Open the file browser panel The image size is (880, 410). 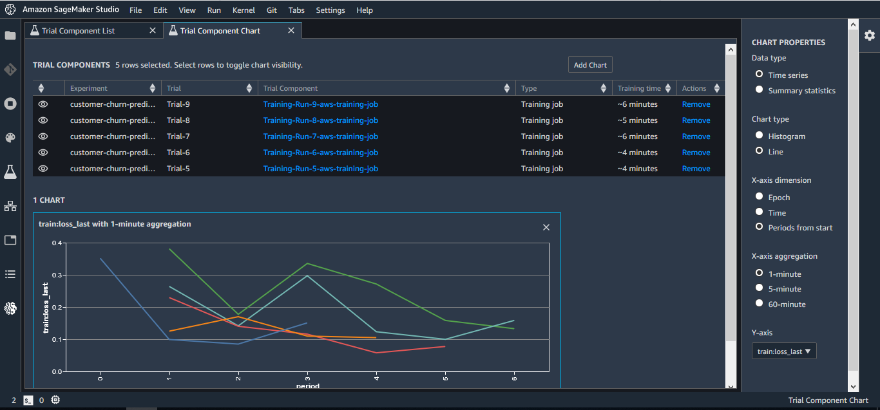tap(10, 35)
